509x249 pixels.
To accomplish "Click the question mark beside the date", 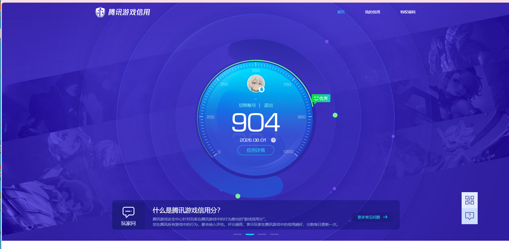I will click(x=273, y=140).
